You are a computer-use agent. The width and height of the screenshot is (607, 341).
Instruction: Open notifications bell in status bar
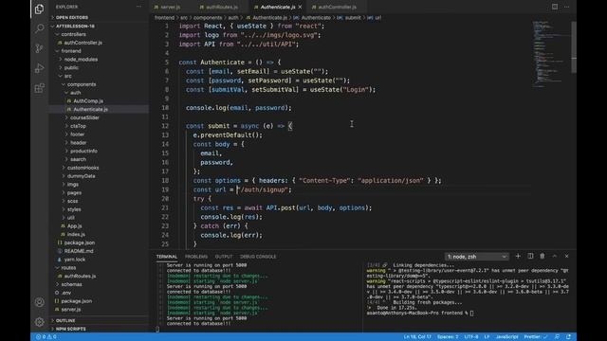[x=568, y=337]
